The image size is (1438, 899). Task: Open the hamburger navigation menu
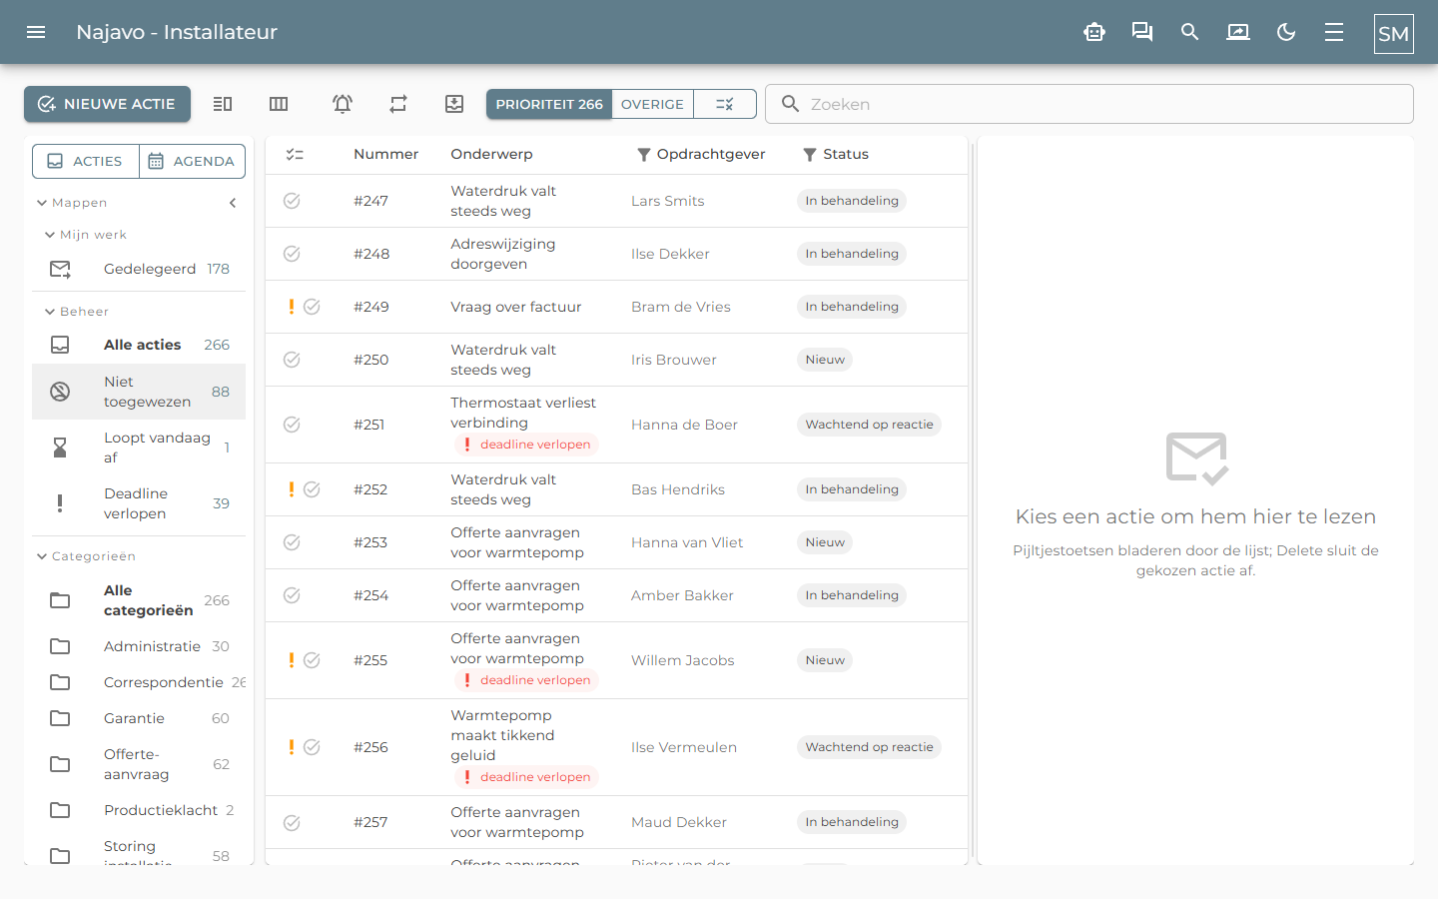point(36,32)
